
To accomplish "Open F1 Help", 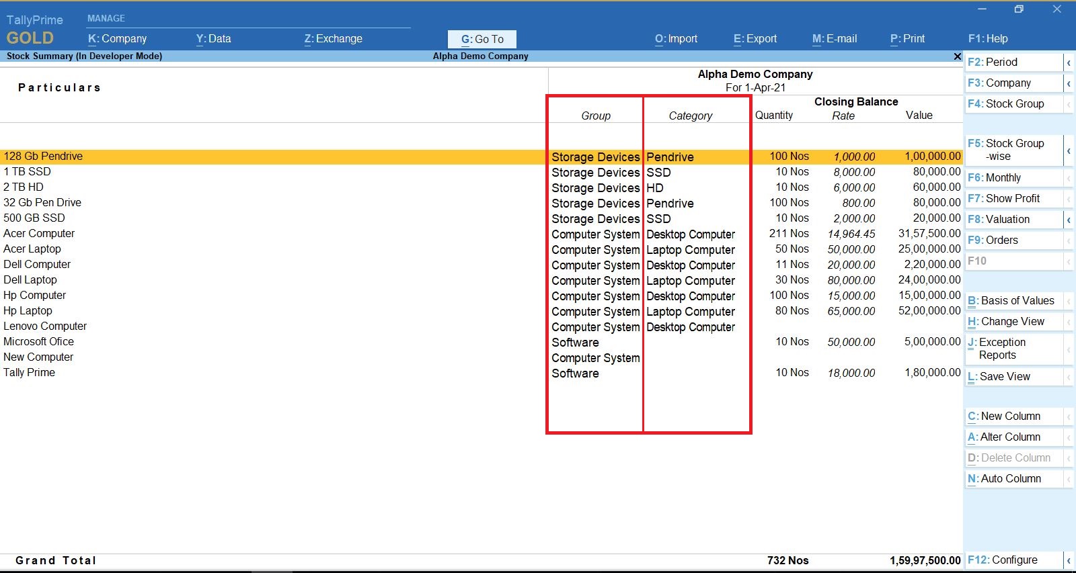I will 987,39.
